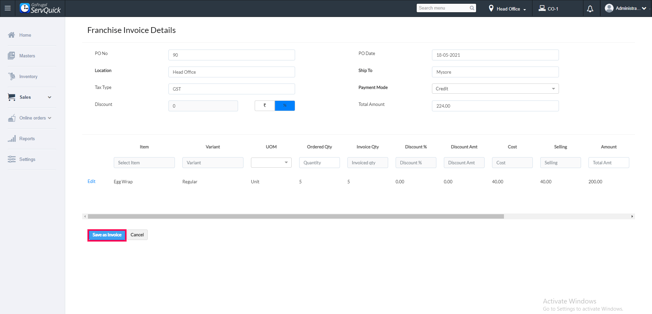
Task: Click the Administrator user avatar icon
Action: [x=609, y=8]
